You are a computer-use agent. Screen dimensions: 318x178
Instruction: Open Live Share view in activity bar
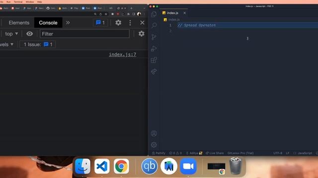(x=154, y=71)
